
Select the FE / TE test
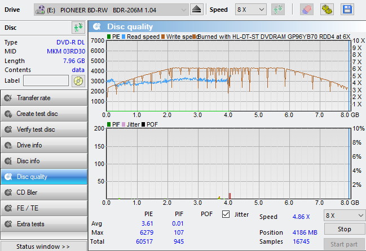[x=44, y=208]
